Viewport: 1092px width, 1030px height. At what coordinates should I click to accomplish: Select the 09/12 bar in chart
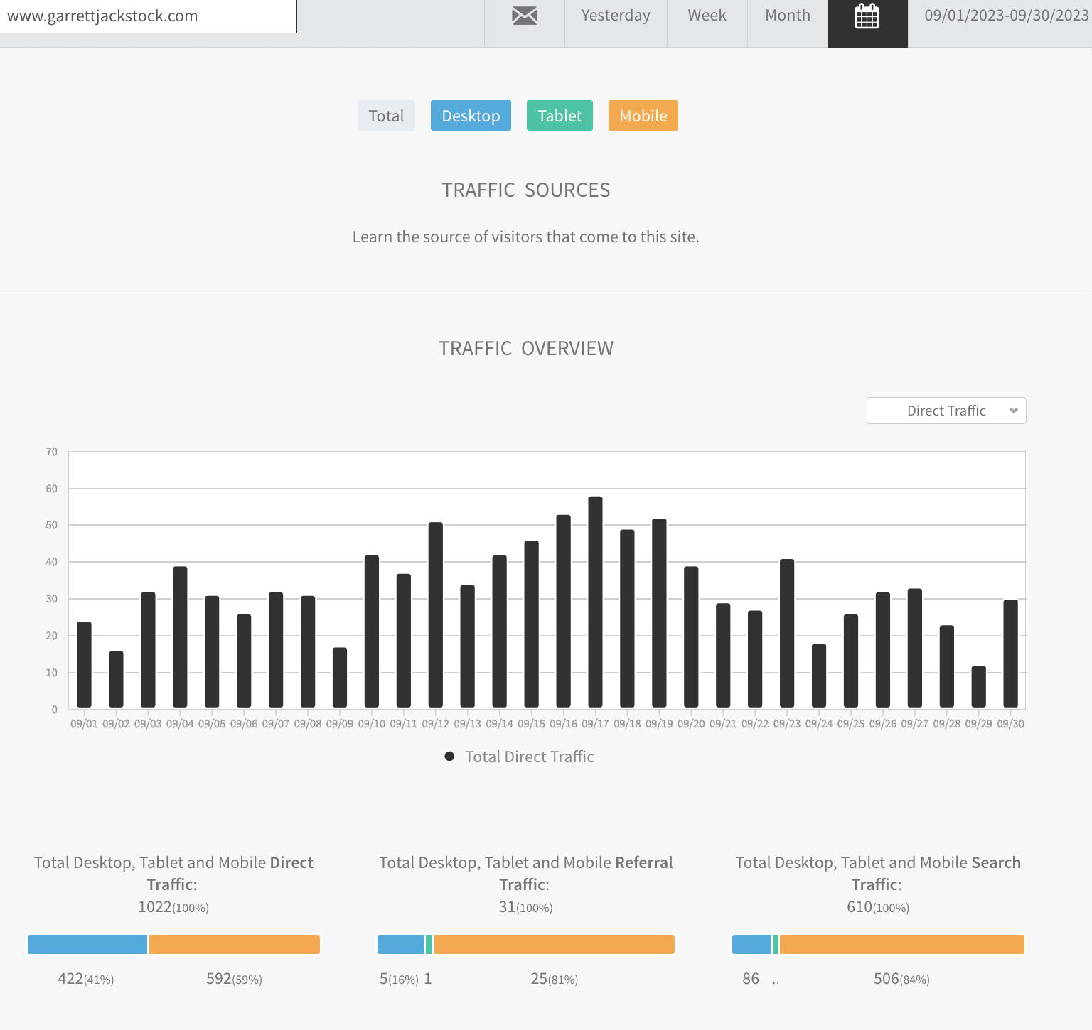pos(436,614)
